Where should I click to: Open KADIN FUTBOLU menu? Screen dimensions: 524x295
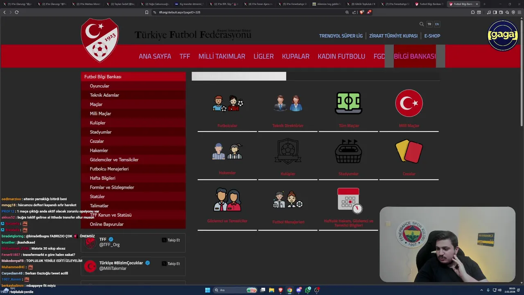(341, 56)
